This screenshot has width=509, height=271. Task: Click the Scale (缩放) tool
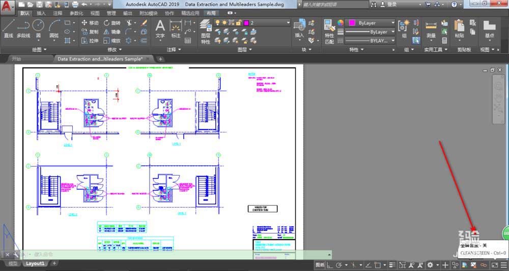[112, 41]
